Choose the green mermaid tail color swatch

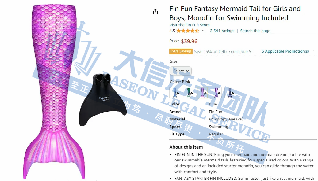point(189,93)
